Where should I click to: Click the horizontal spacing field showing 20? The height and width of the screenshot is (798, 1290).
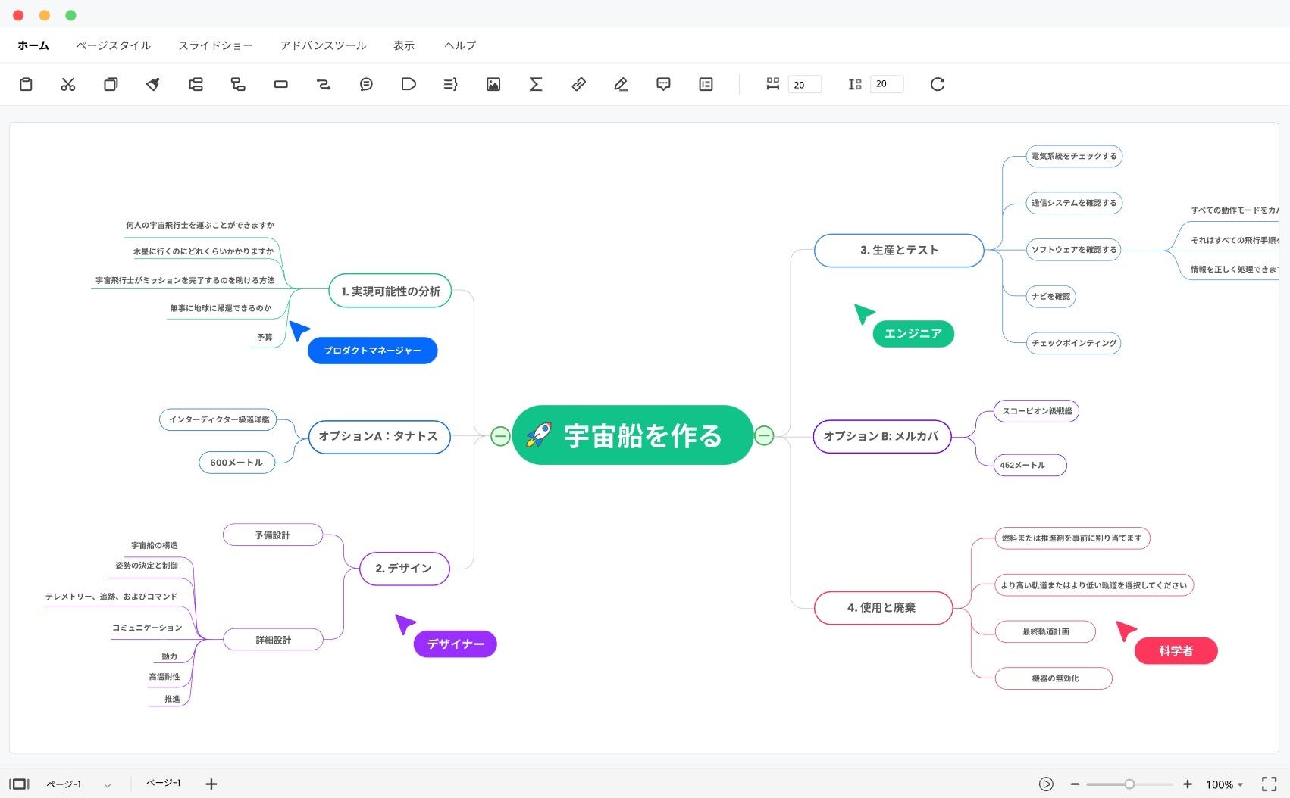point(804,84)
